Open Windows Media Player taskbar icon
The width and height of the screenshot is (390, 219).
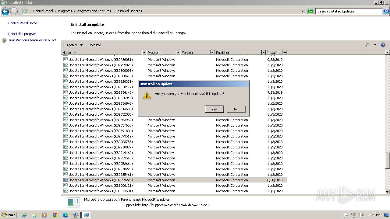45,215
